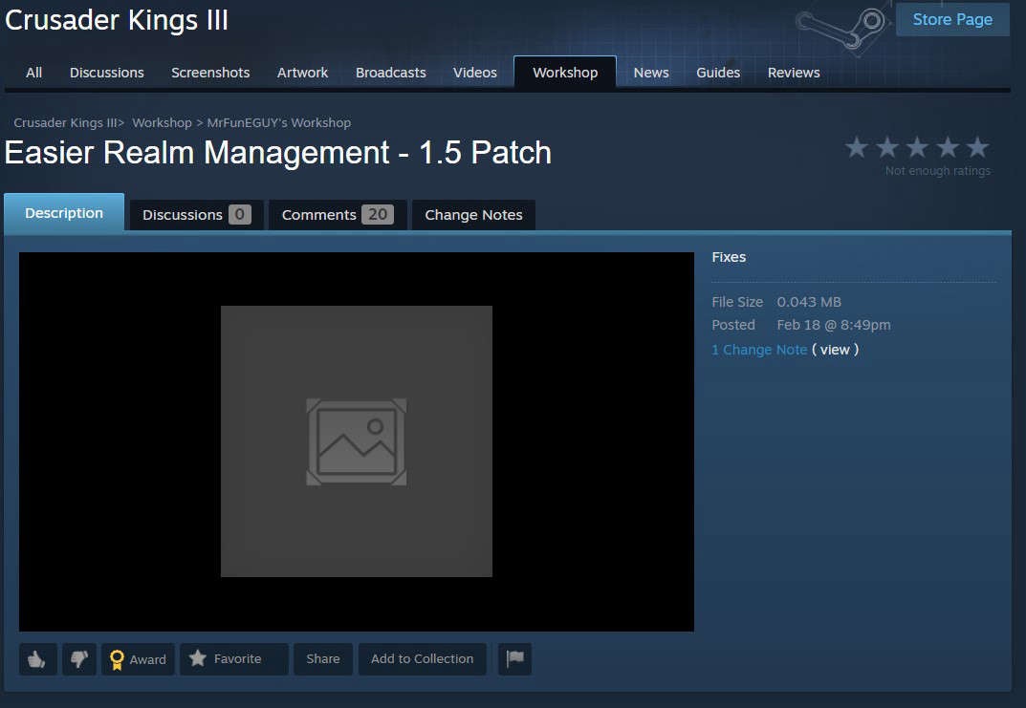Give a thumbs down rating to this mod
Image resolution: width=1026 pixels, height=708 pixels.
coord(79,658)
